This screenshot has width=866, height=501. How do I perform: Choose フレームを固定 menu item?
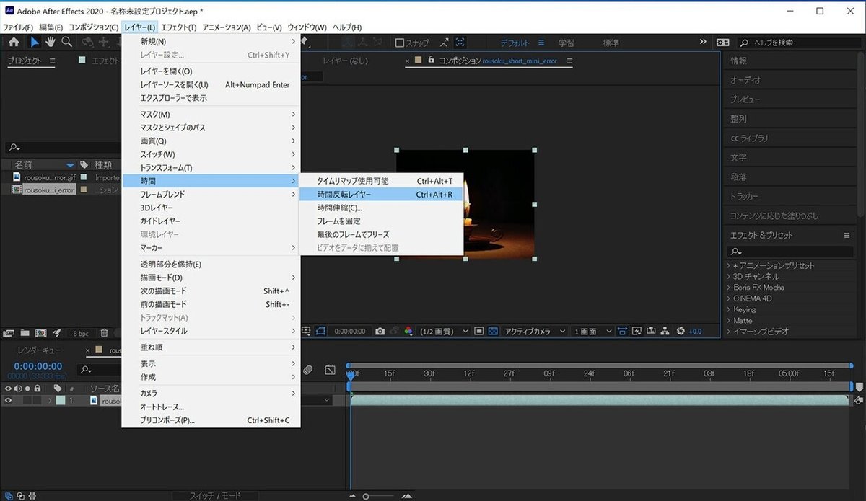(380, 221)
